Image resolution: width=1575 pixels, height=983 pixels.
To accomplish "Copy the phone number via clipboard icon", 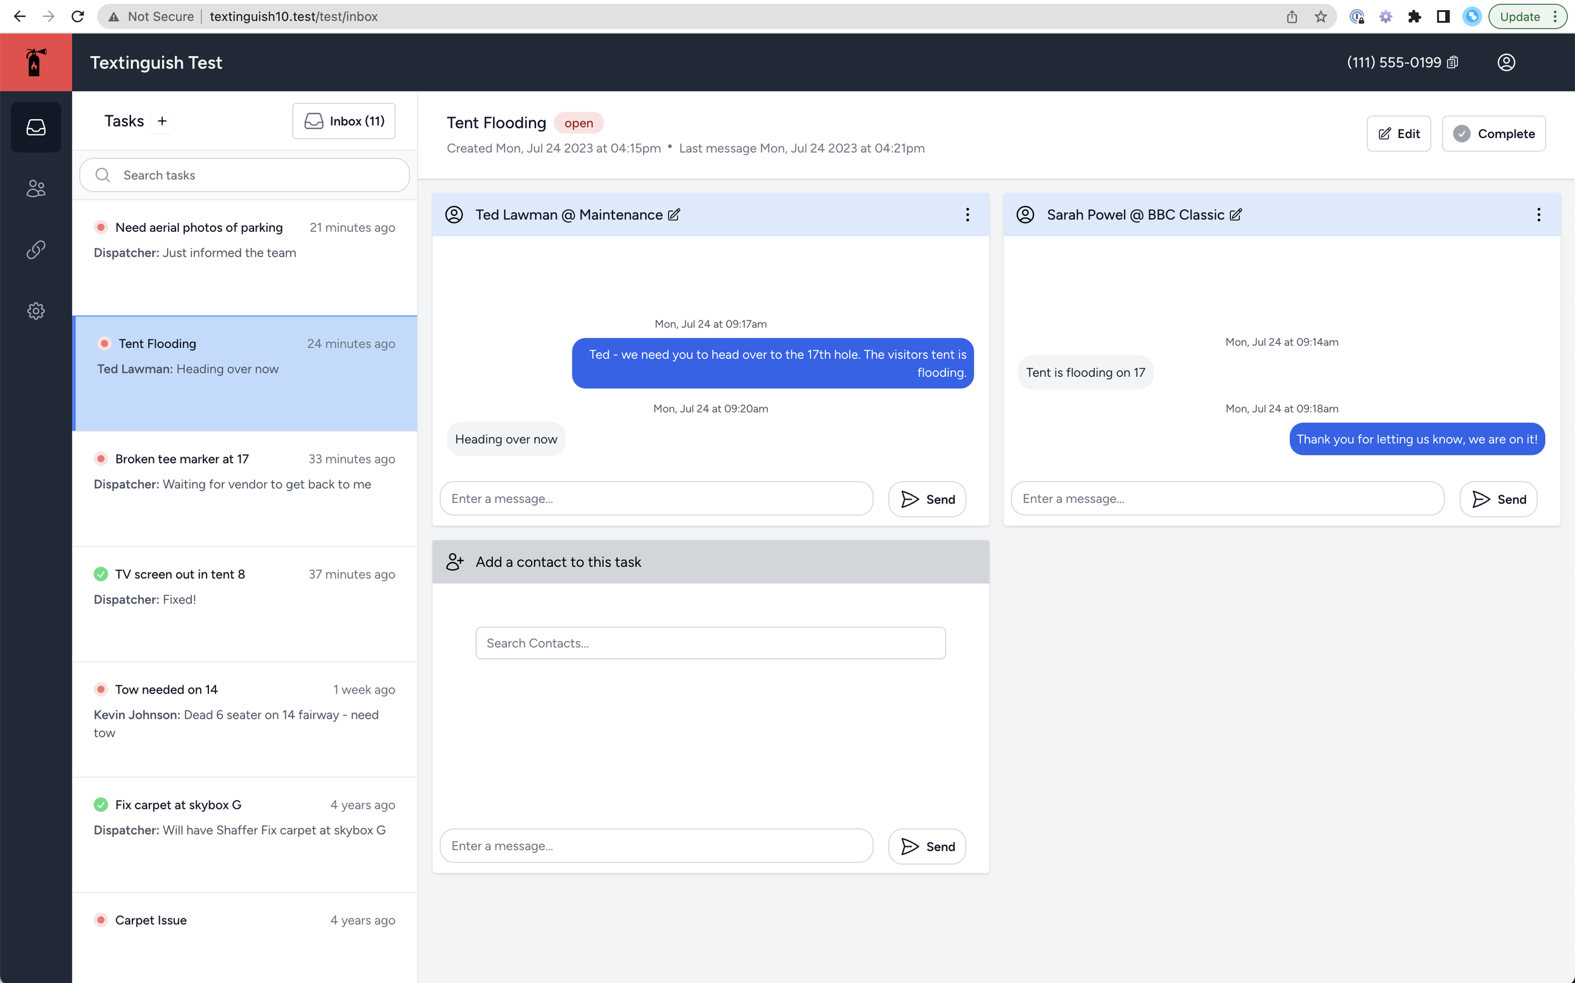I will click(x=1453, y=63).
